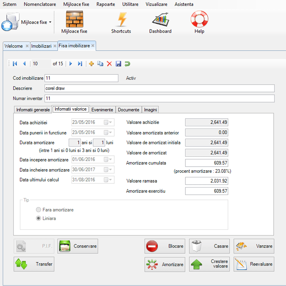Open the Rapoarte menu
286x286 pixels.
point(105,4)
